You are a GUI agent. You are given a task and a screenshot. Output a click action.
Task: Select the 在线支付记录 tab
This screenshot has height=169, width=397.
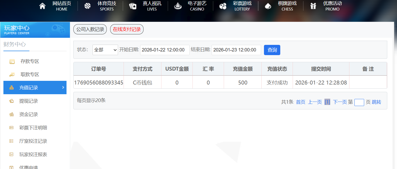pos(127,29)
